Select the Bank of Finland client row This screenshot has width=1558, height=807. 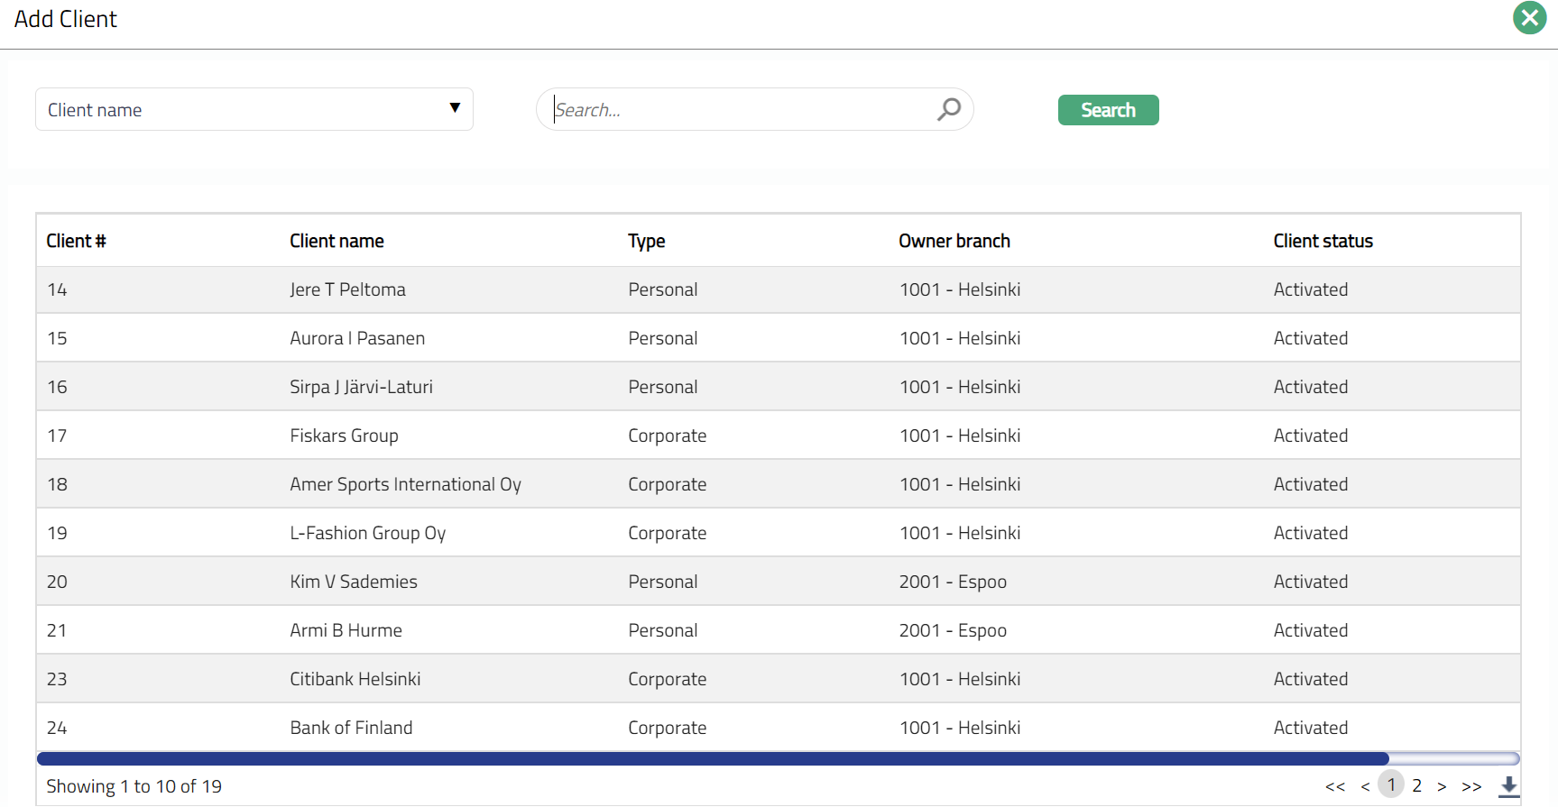click(351, 728)
